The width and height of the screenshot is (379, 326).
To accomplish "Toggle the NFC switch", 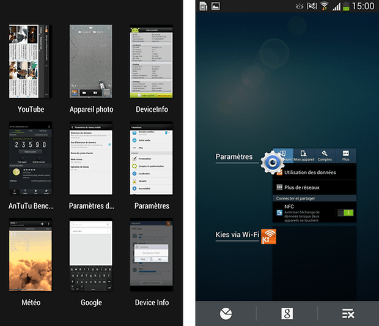I will tap(345, 213).
